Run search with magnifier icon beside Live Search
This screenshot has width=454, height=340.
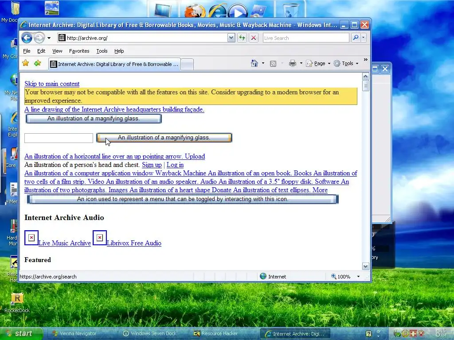click(356, 38)
